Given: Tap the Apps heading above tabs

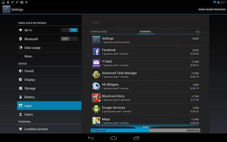Looking at the screenshot, I should point(96,22).
